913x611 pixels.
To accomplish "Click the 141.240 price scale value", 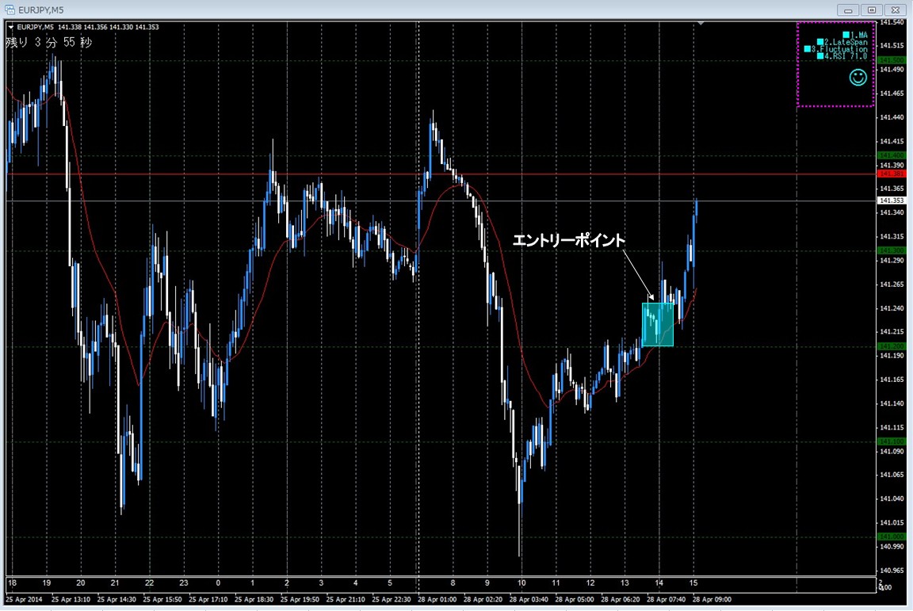I will pyautogui.click(x=892, y=308).
